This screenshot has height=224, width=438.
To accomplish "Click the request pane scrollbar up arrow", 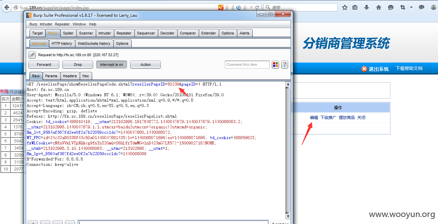I will [288, 84].
